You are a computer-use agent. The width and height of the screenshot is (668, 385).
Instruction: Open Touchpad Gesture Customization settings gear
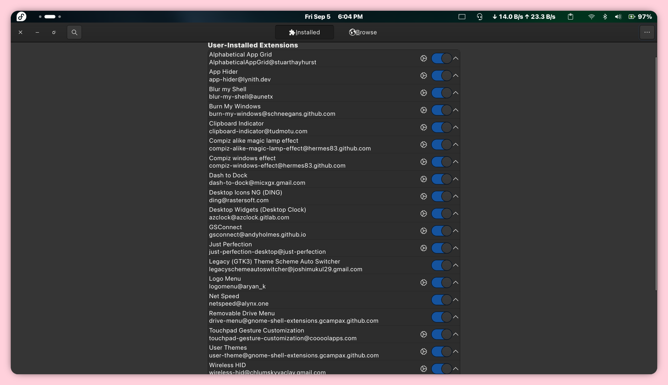click(424, 334)
